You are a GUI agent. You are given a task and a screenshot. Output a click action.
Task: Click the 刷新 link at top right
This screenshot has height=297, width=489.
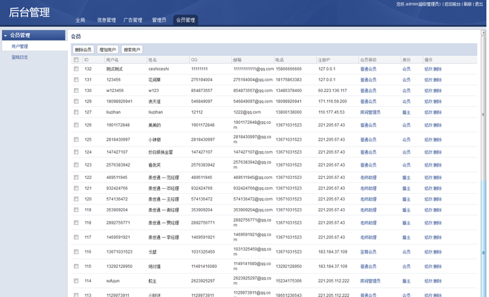pyautogui.click(x=468, y=4)
